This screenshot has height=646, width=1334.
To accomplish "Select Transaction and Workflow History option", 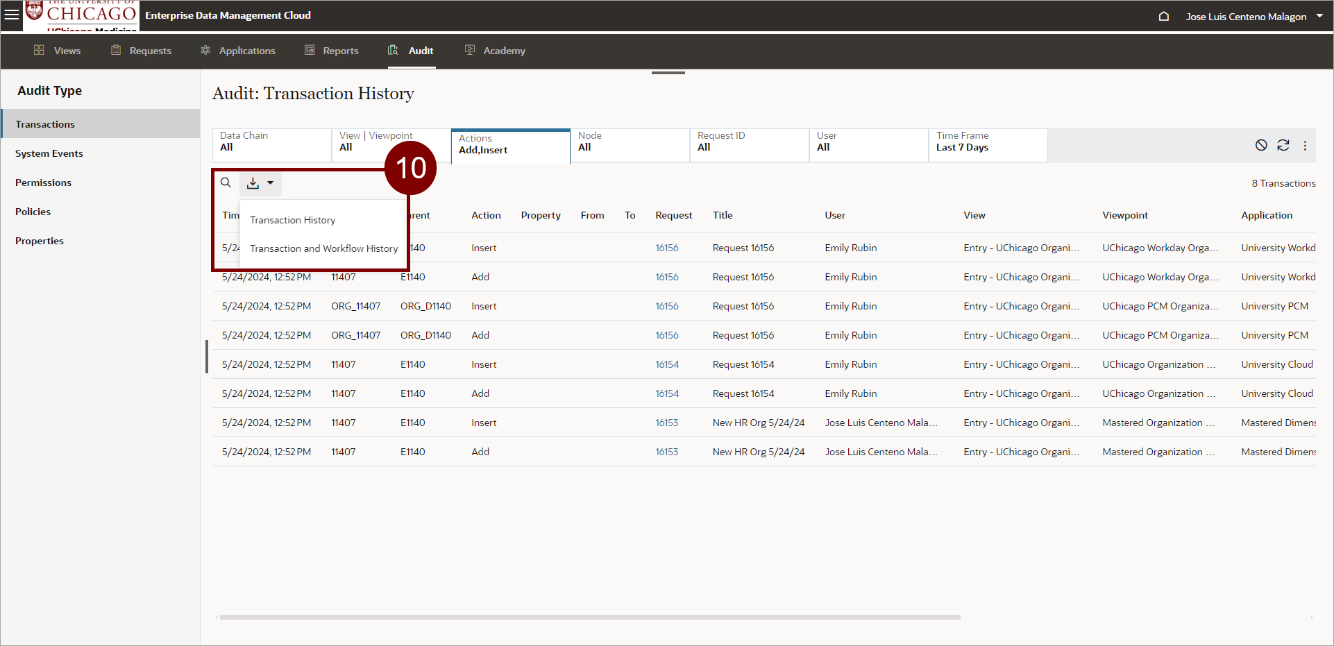I will point(323,248).
